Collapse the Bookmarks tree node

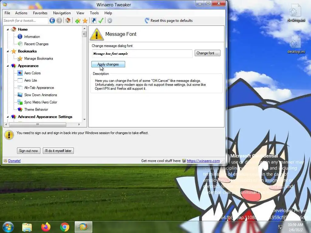click(8, 51)
